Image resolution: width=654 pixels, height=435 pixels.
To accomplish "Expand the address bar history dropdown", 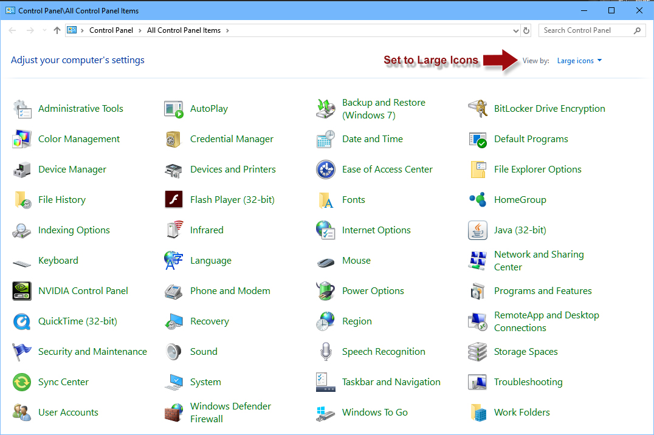I will pos(516,31).
